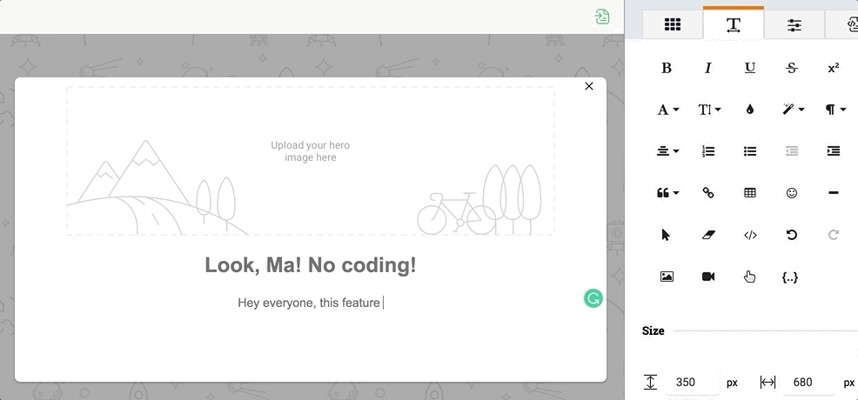
Task: Switch to the grid blocks tab
Action: click(673, 25)
